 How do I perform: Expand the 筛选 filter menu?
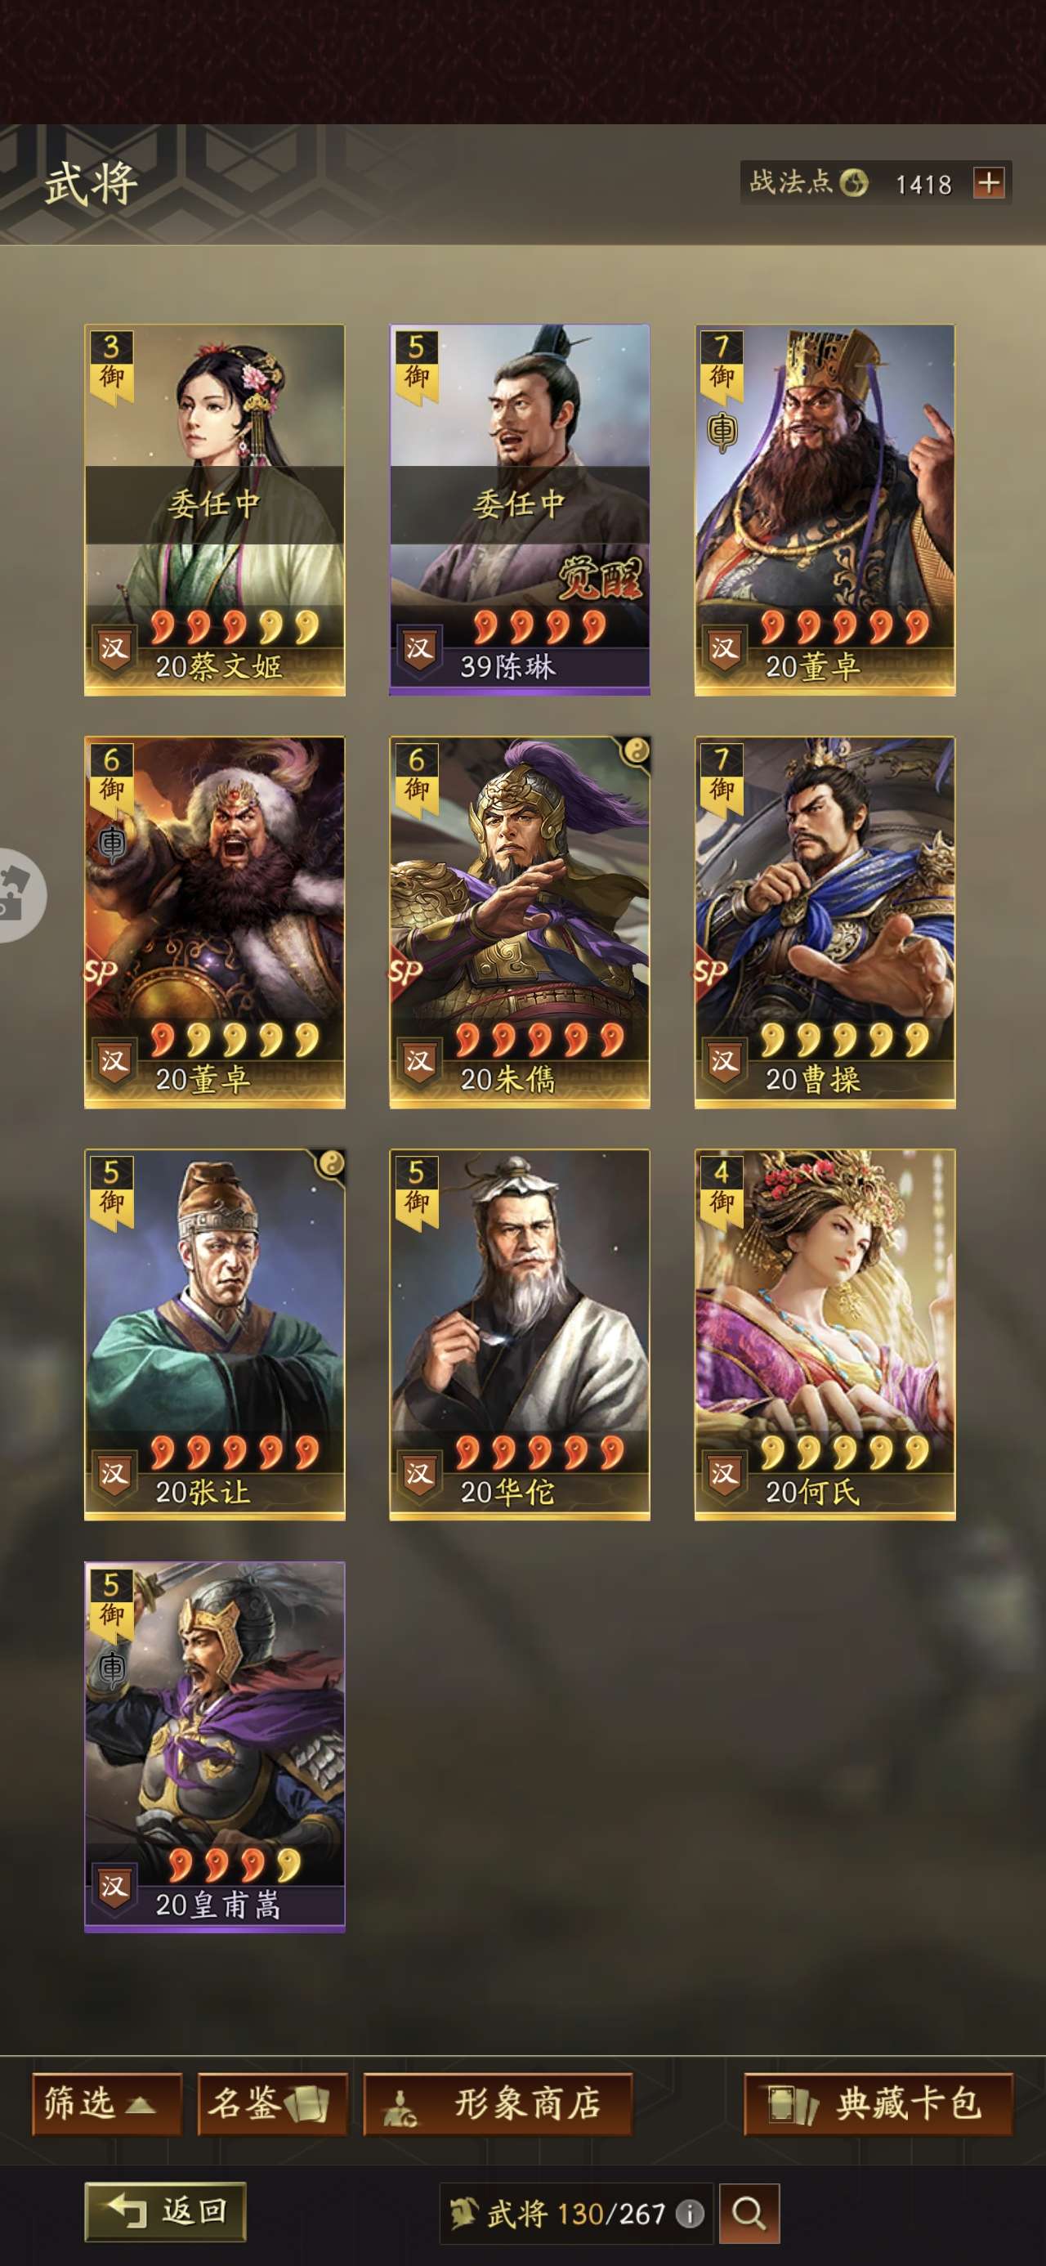point(106,2103)
